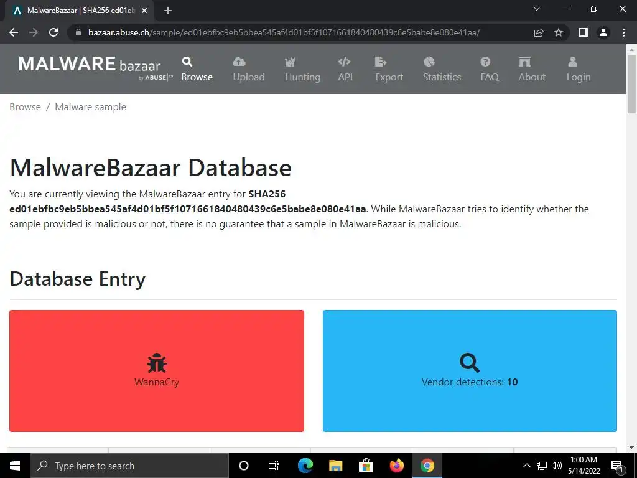
Task: Open the Upload cloud icon
Action: [x=239, y=62]
